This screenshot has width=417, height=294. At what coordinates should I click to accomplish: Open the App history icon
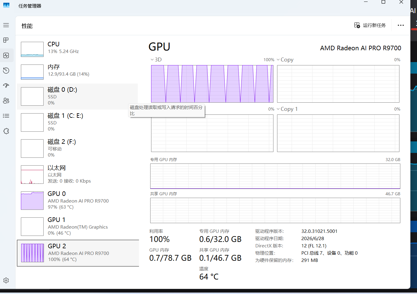point(6,71)
